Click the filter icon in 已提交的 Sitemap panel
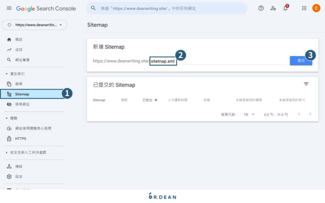 [306, 84]
